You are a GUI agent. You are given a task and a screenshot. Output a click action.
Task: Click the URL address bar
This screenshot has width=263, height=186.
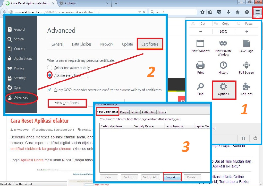click(x=74, y=12)
